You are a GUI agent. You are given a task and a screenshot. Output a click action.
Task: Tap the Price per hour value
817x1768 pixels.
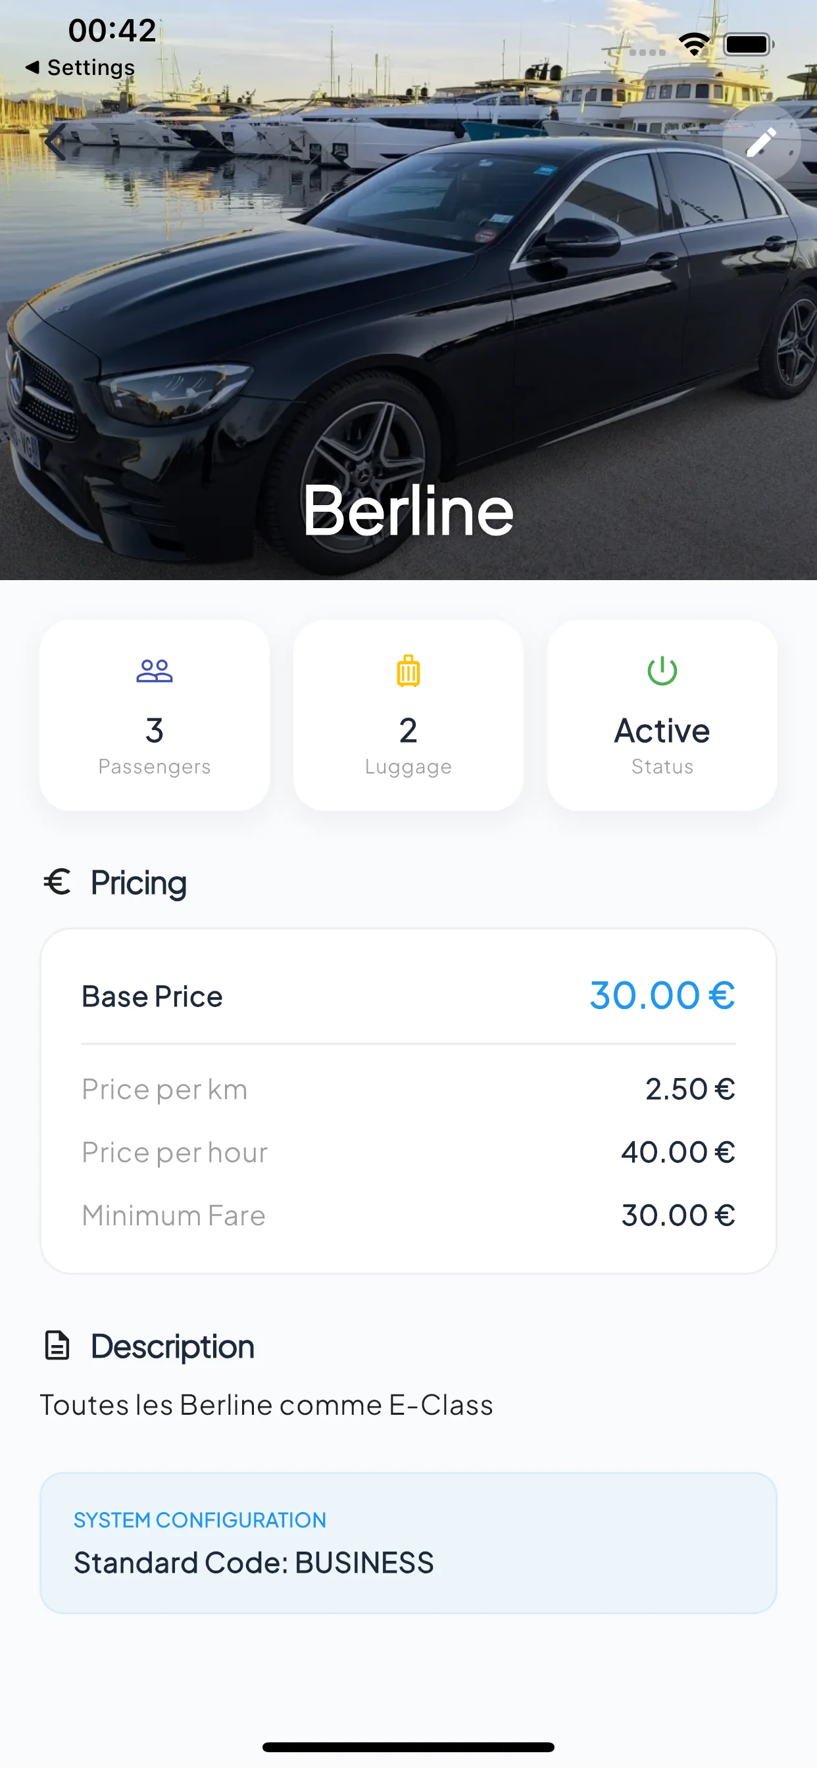(678, 1152)
